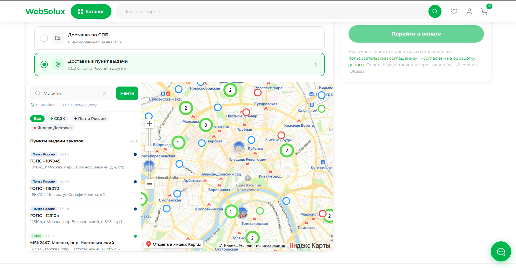
Task: Click the Поиск товаров search field
Action: pyautogui.click(x=272, y=12)
